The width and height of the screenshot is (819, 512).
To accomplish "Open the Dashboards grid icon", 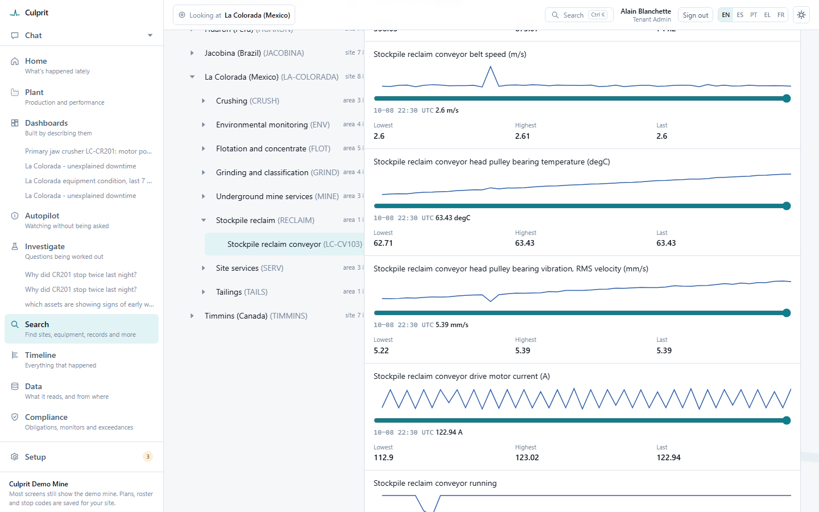I will click(x=15, y=123).
